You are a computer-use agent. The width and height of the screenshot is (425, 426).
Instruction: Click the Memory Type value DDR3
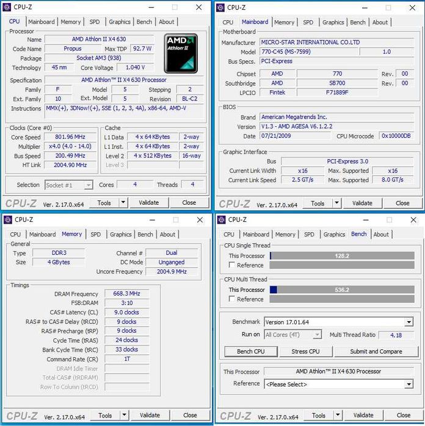pyautogui.click(x=59, y=253)
